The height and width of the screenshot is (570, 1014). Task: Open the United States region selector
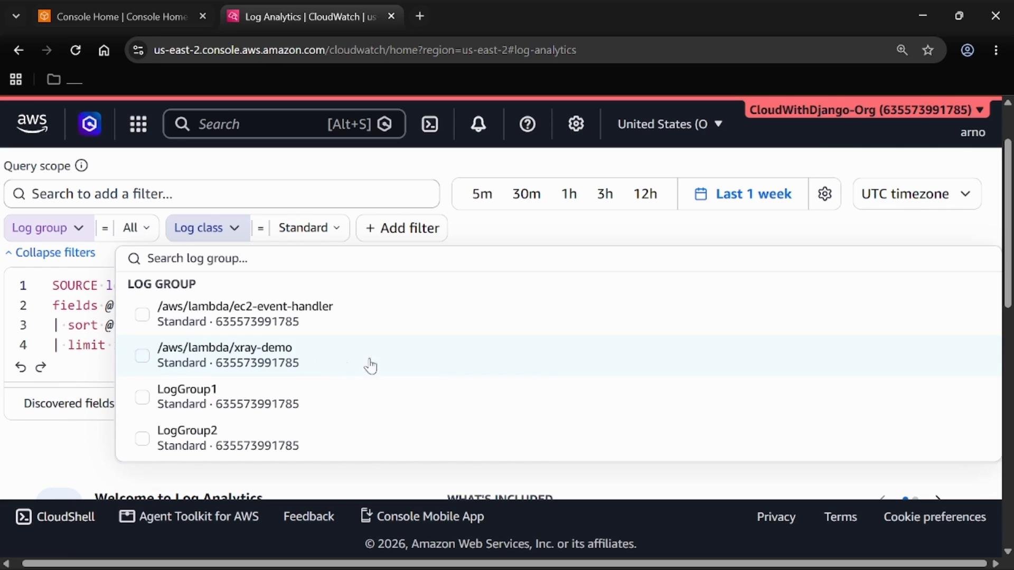pyautogui.click(x=670, y=124)
